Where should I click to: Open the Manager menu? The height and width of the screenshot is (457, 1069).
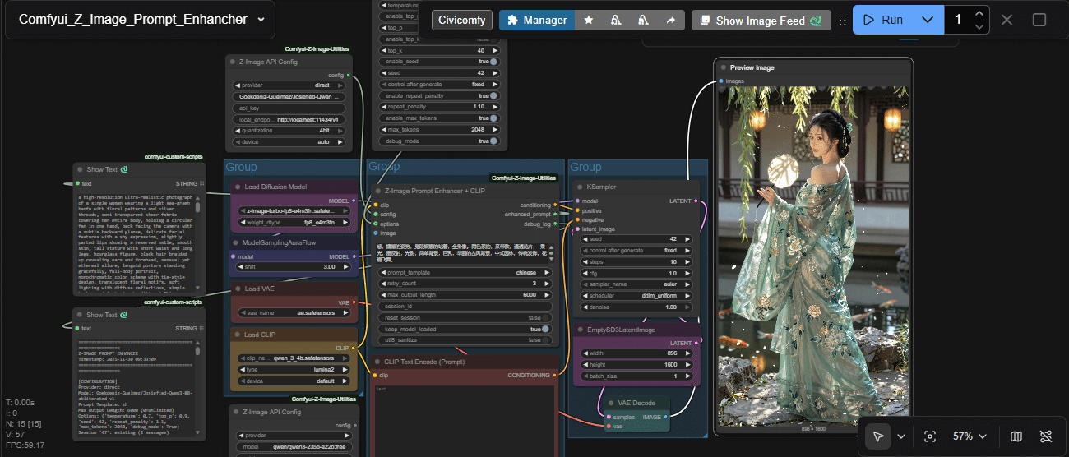click(537, 21)
